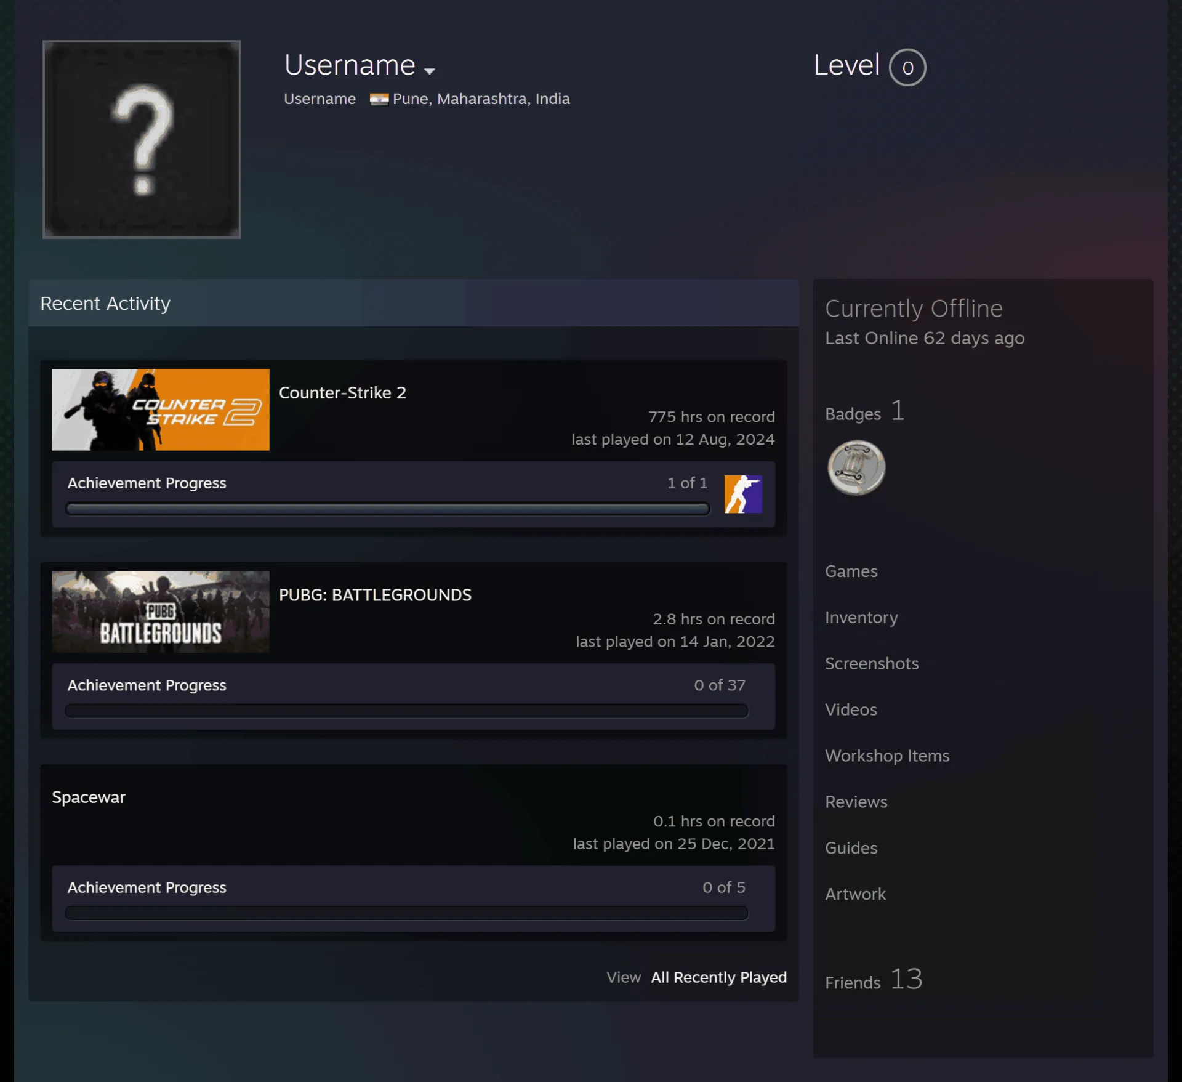Click View All Recently Played

point(696,977)
